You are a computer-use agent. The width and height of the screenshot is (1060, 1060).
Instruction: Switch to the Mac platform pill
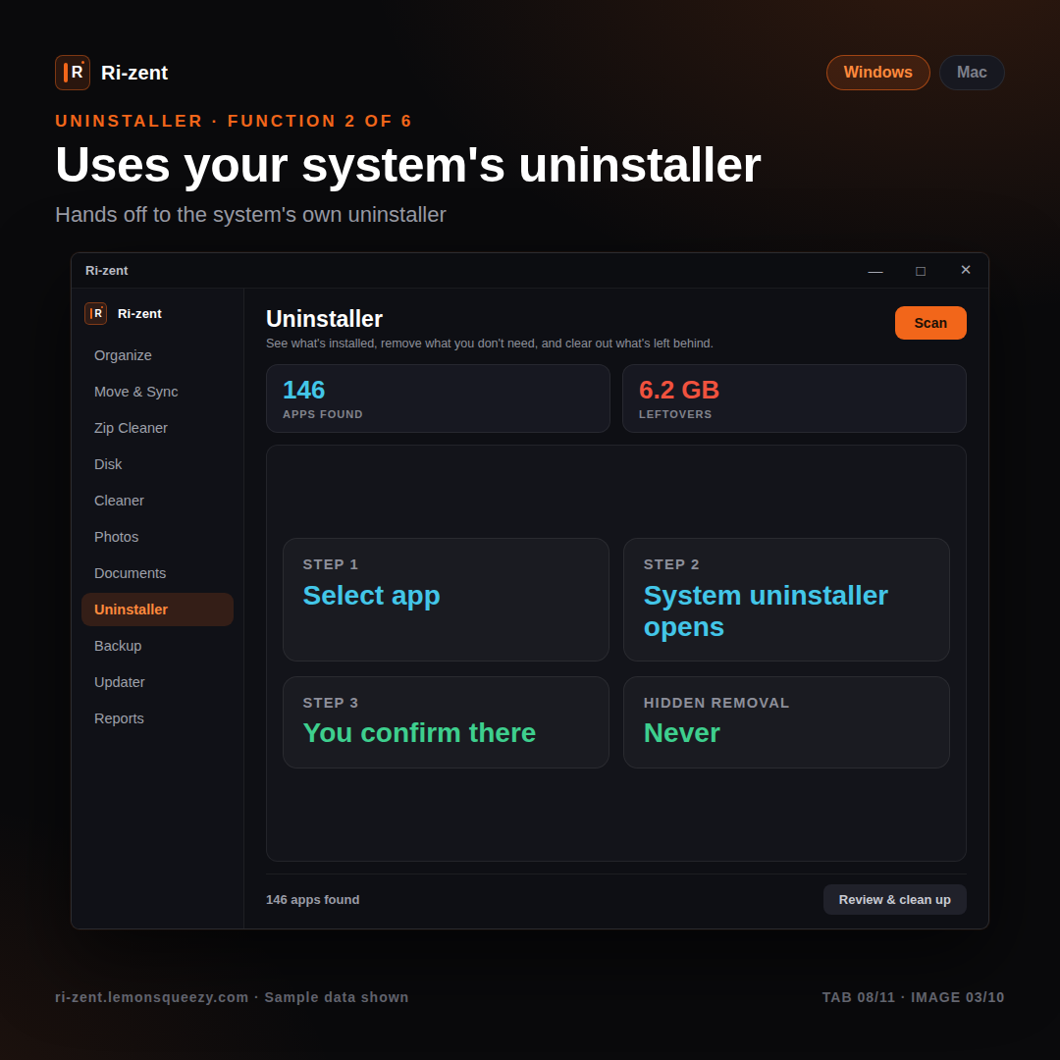click(972, 73)
